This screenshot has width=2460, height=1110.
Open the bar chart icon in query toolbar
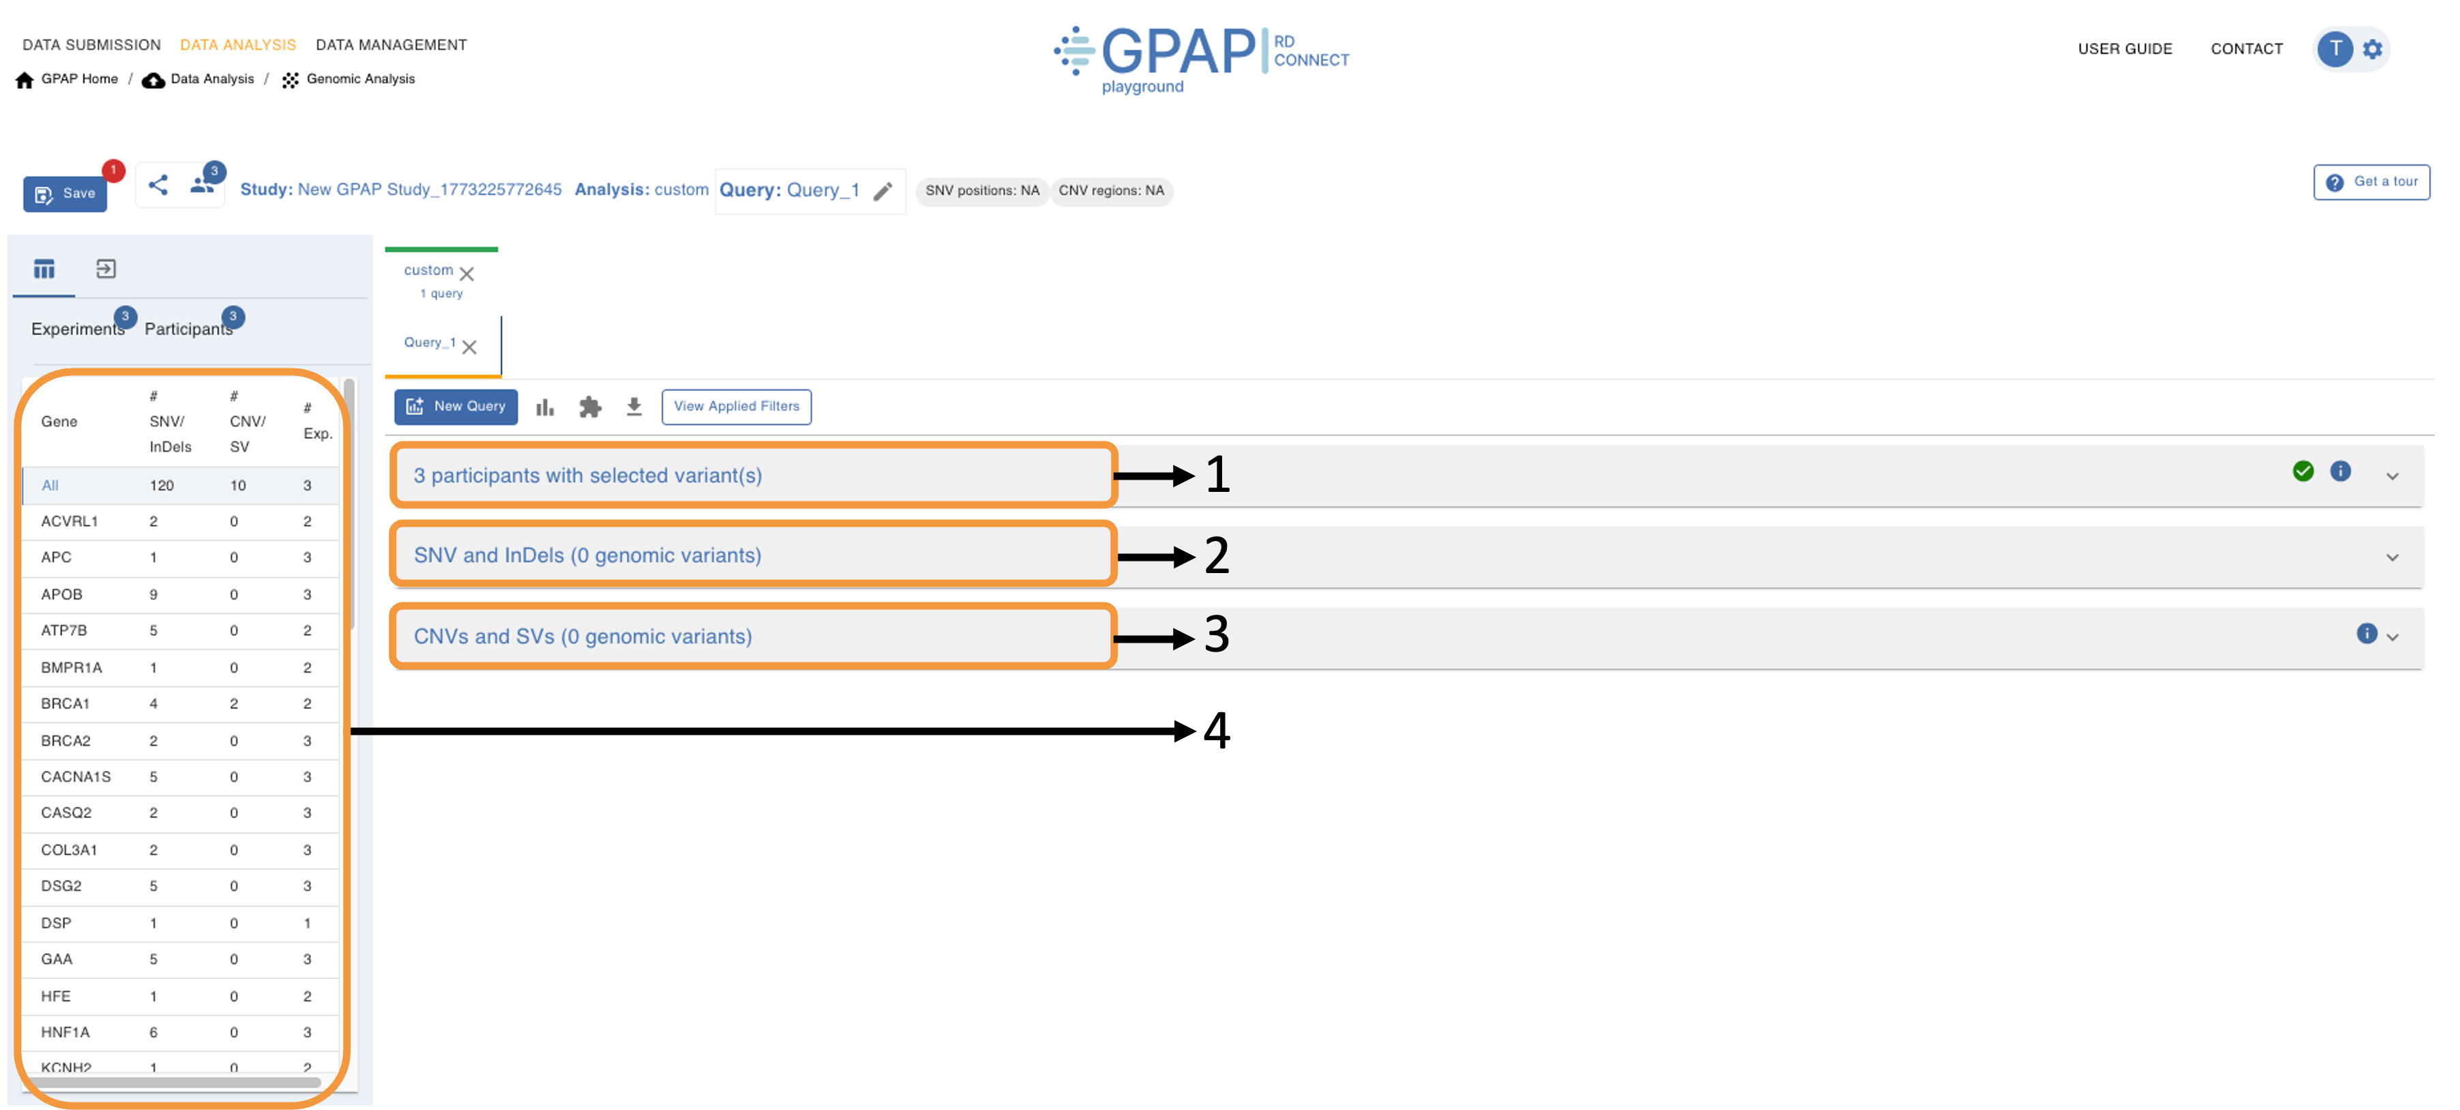(546, 407)
